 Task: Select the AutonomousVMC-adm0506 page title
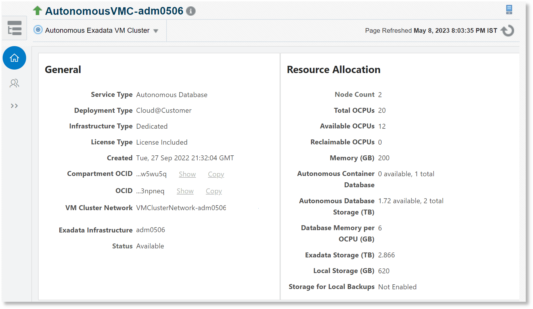point(114,11)
